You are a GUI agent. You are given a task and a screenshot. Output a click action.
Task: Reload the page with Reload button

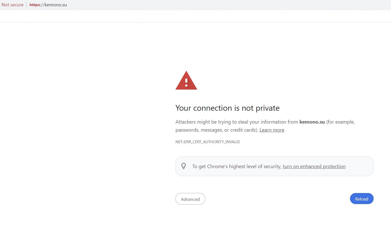pos(362,199)
